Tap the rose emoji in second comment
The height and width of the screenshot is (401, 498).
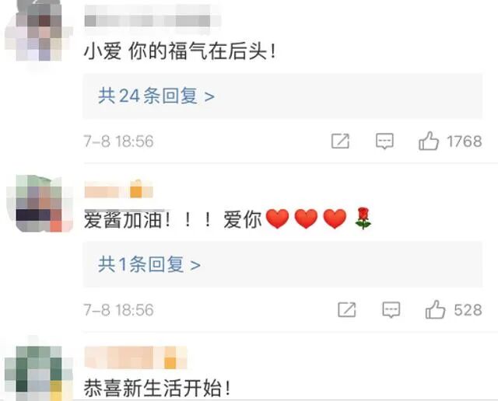click(x=363, y=218)
